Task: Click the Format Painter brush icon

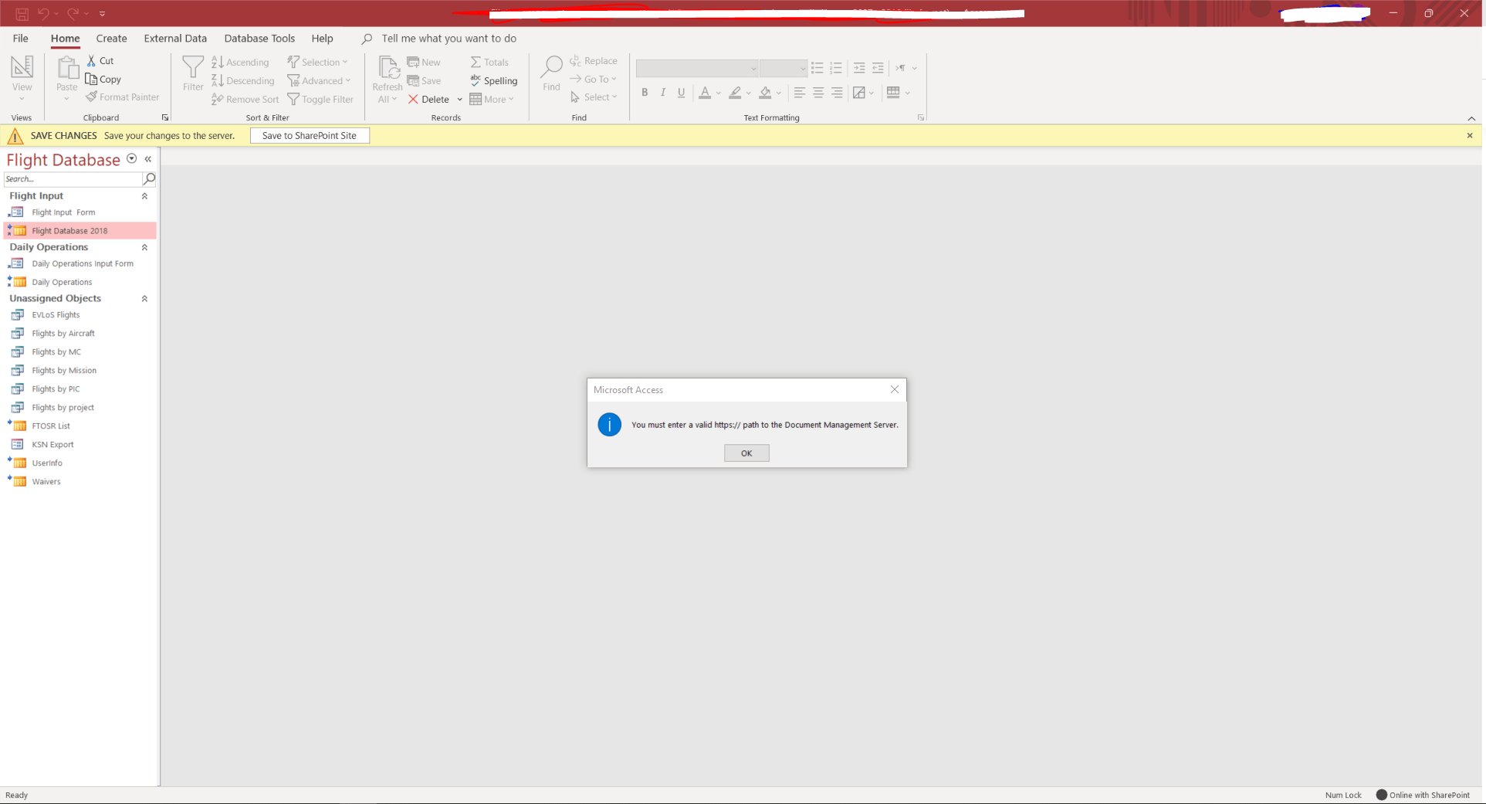Action: pyautogui.click(x=91, y=97)
